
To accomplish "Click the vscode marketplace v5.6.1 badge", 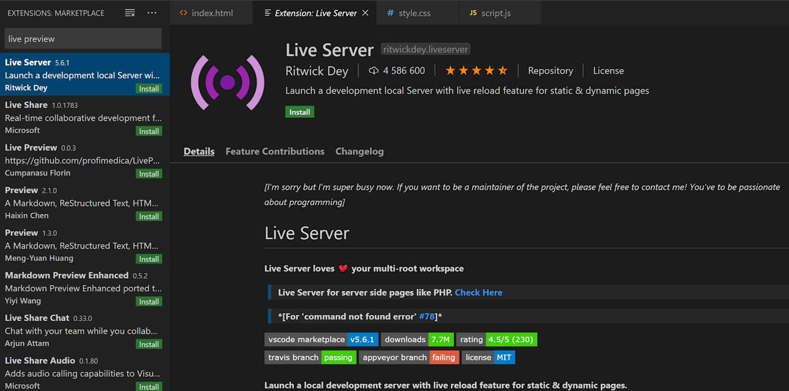I will click(x=321, y=340).
